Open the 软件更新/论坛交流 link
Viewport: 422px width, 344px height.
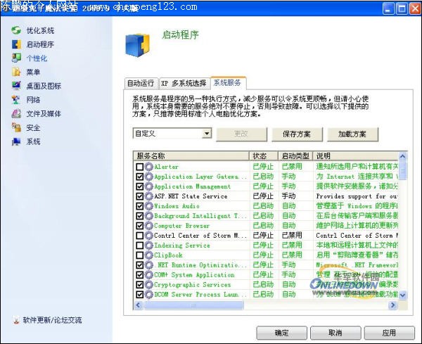pos(51,320)
